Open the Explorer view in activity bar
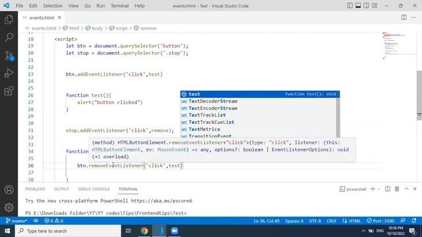The image size is (422, 237). point(9,20)
